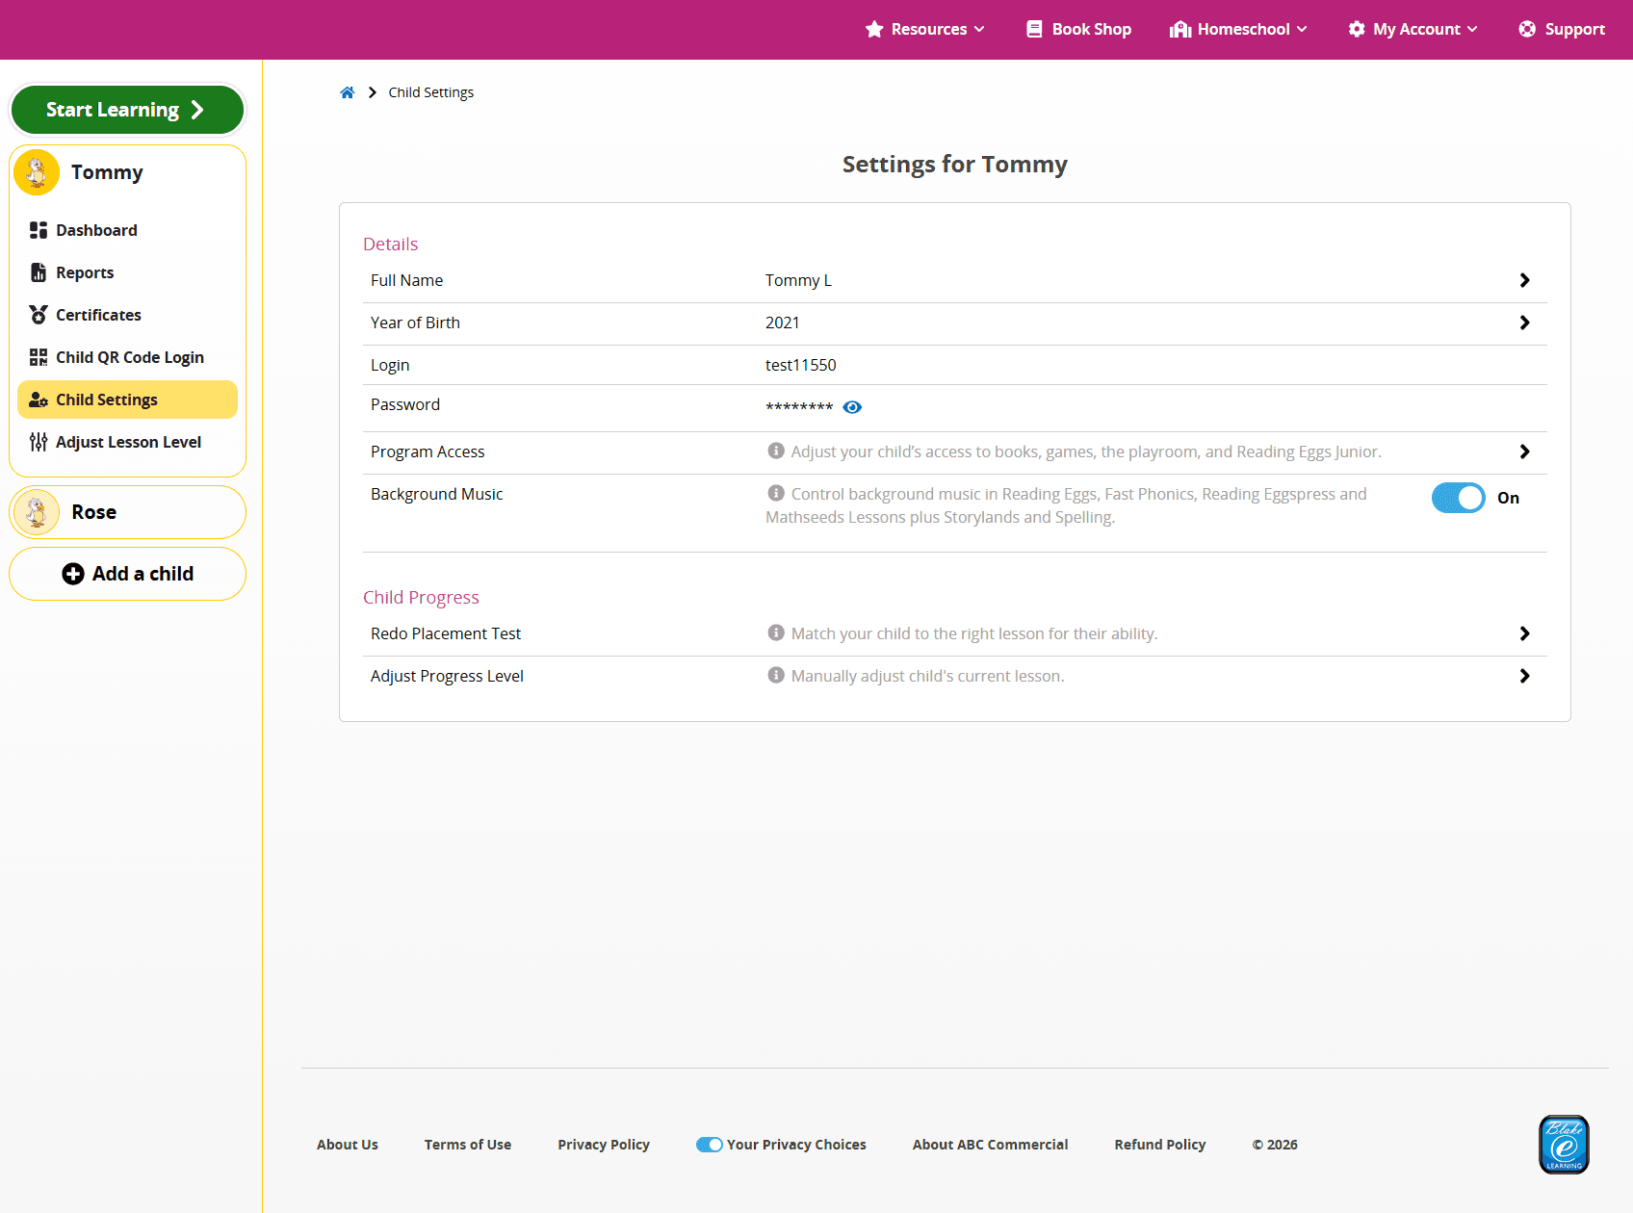The width and height of the screenshot is (1633, 1213).
Task: Click the Book Shop book icon
Action: (1034, 29)
